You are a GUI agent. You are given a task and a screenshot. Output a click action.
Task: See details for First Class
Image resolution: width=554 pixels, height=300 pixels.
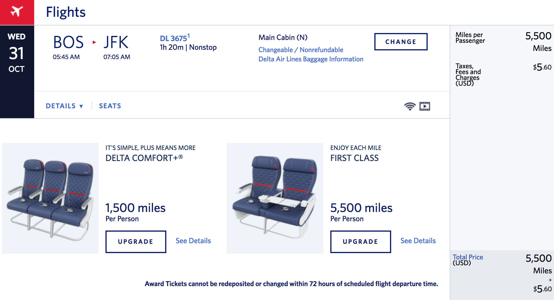click(418, 241)
